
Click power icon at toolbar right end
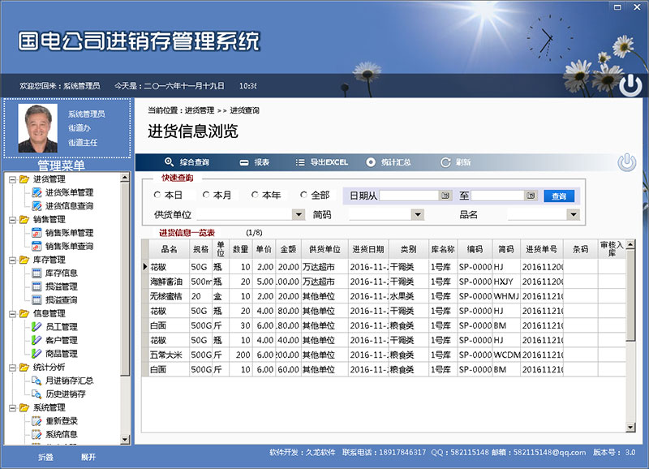[x=627, y=161]
